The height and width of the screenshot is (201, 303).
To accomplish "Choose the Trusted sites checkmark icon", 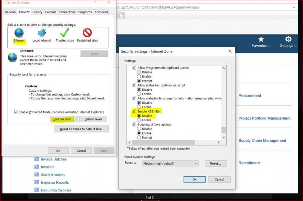I will coord(65,33).
